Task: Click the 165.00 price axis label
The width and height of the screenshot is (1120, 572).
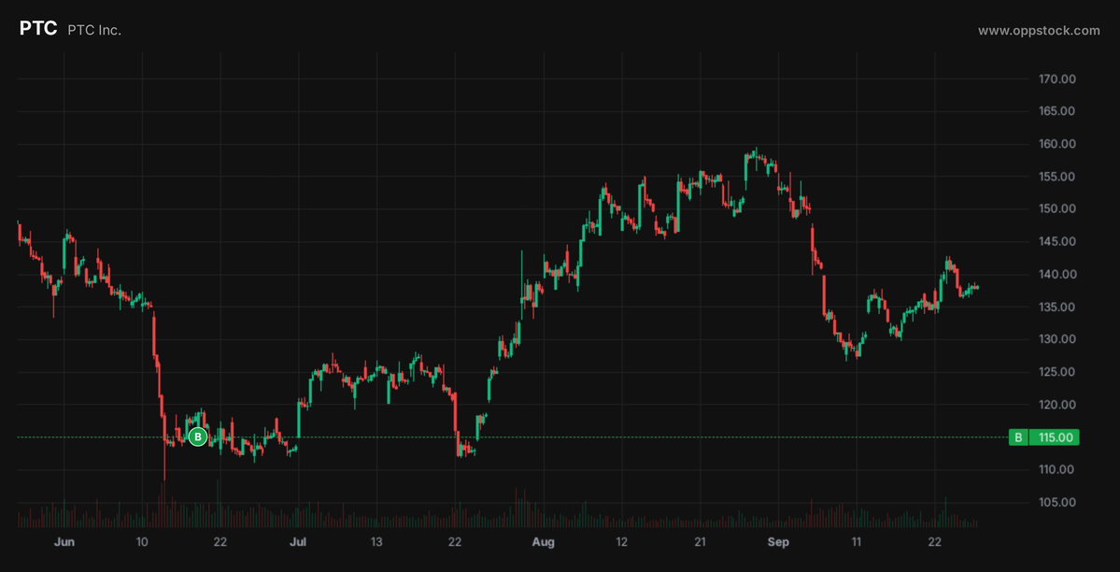Action: pos(1057,111)
